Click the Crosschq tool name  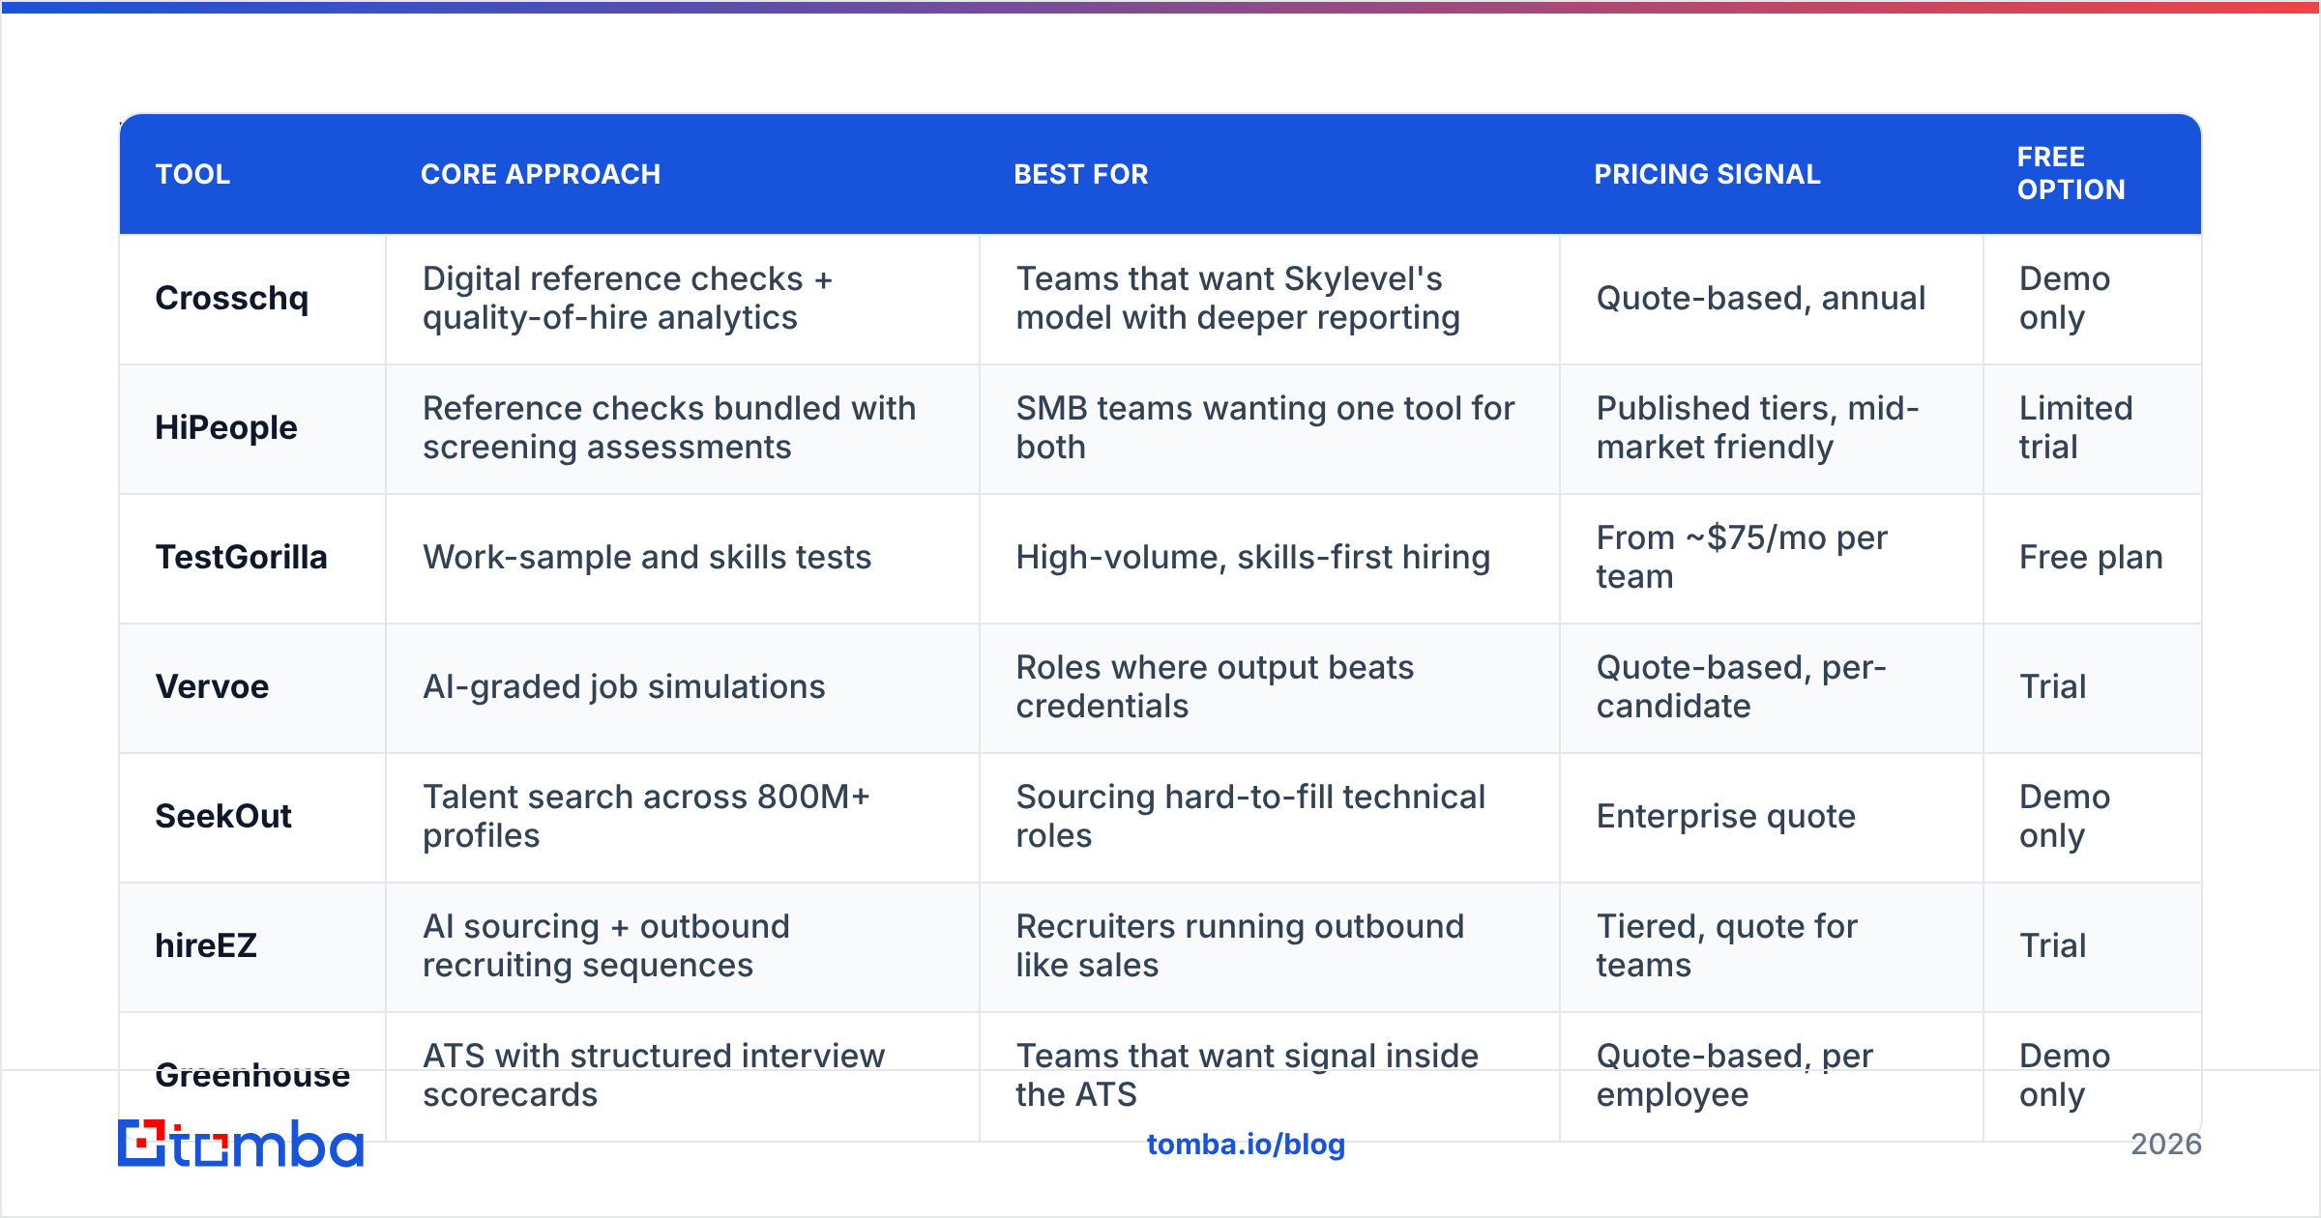(232, 299)
